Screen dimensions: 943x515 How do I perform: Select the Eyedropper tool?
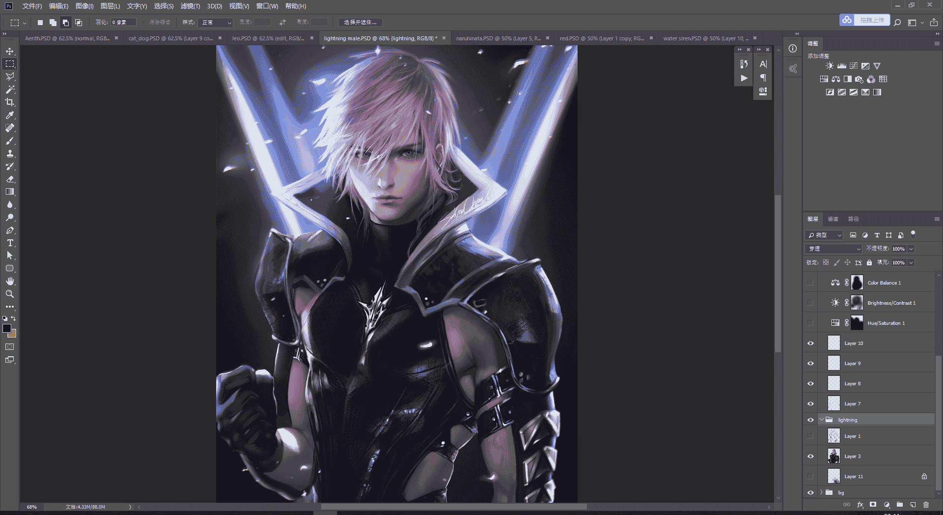point(10,115)
